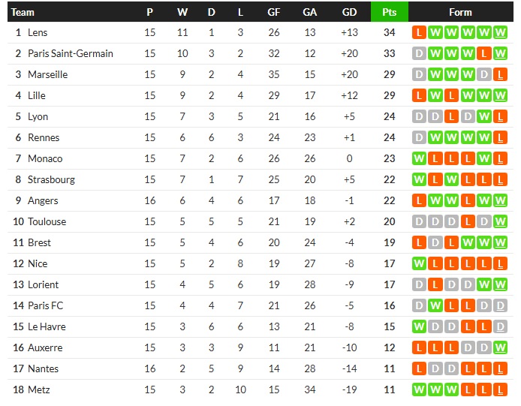Select the Strasbourg team name

tap(52, 179)
